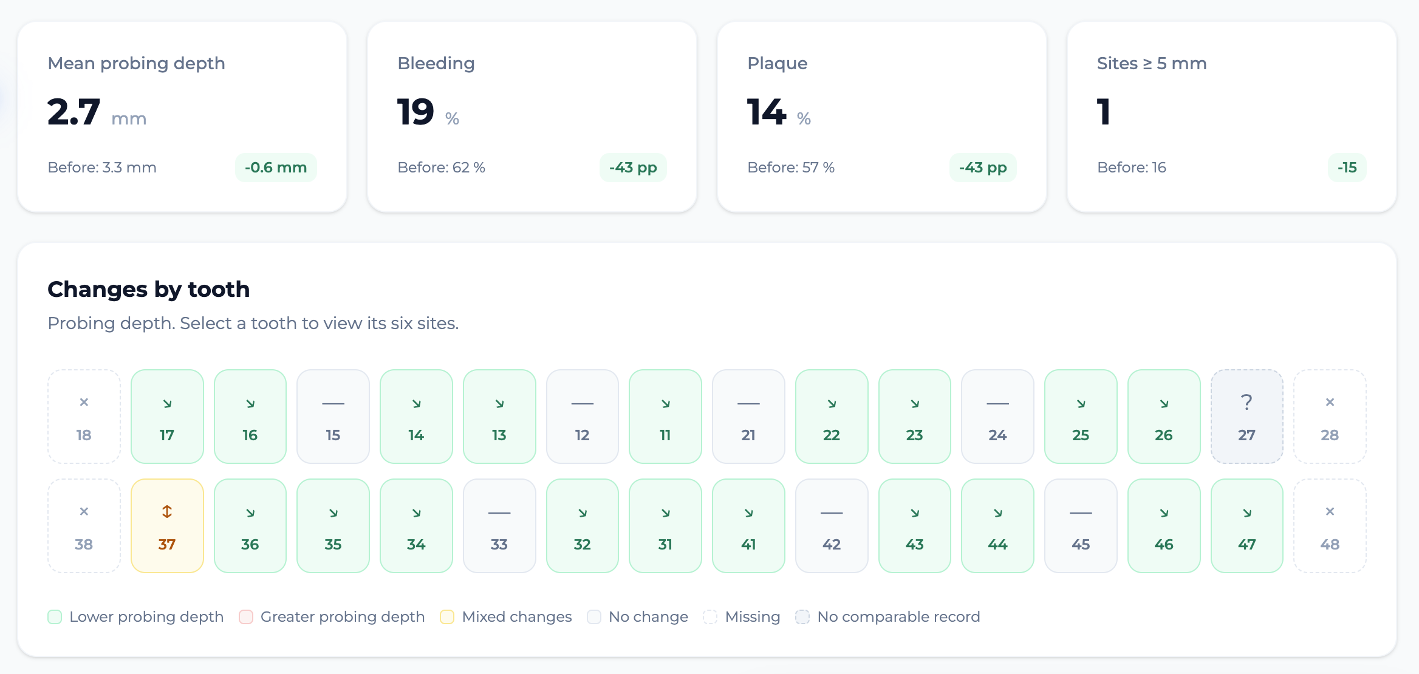Click the Changes by tooth heading
Viewport: 1419px width, 674px height.
click(x=149, y=290)
